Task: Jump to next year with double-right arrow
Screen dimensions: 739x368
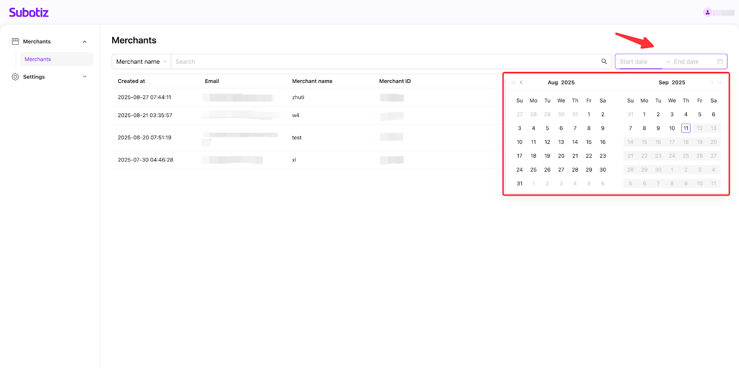Action: point(720,83)
